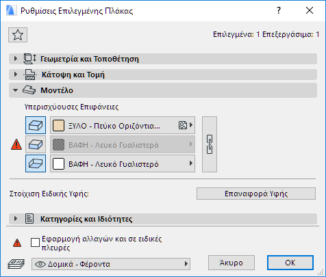Click the Στοίχιση Ειδικής Υφής label
Viewport: 326px width, 277px height.
point(49,194)
